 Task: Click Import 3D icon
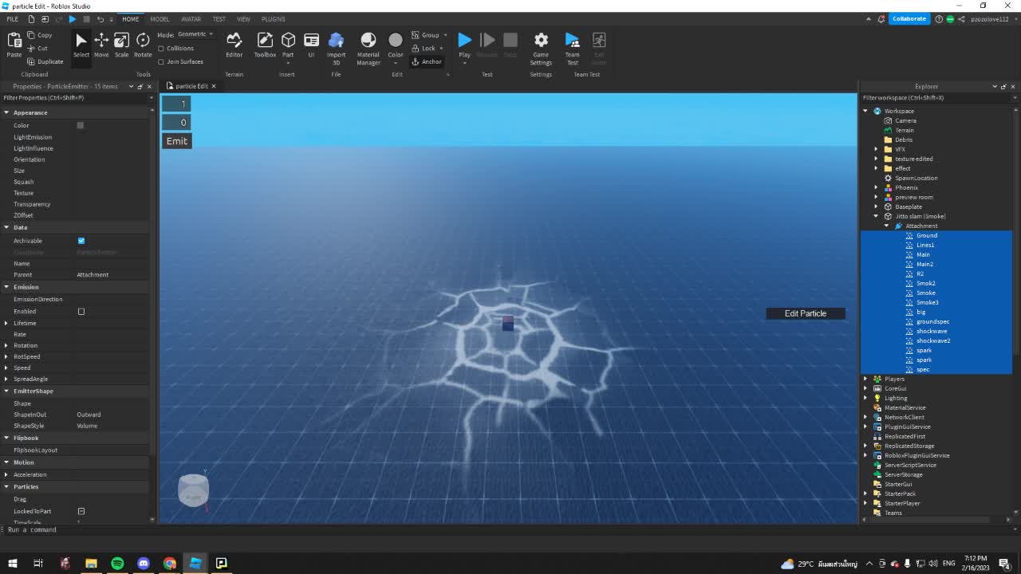pos(336,40)
